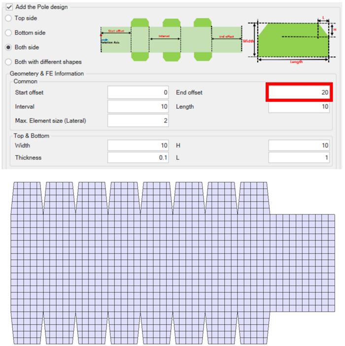345x346 pixels.
Task: Click the Top & Bottom group label
Action: point(32,136)
